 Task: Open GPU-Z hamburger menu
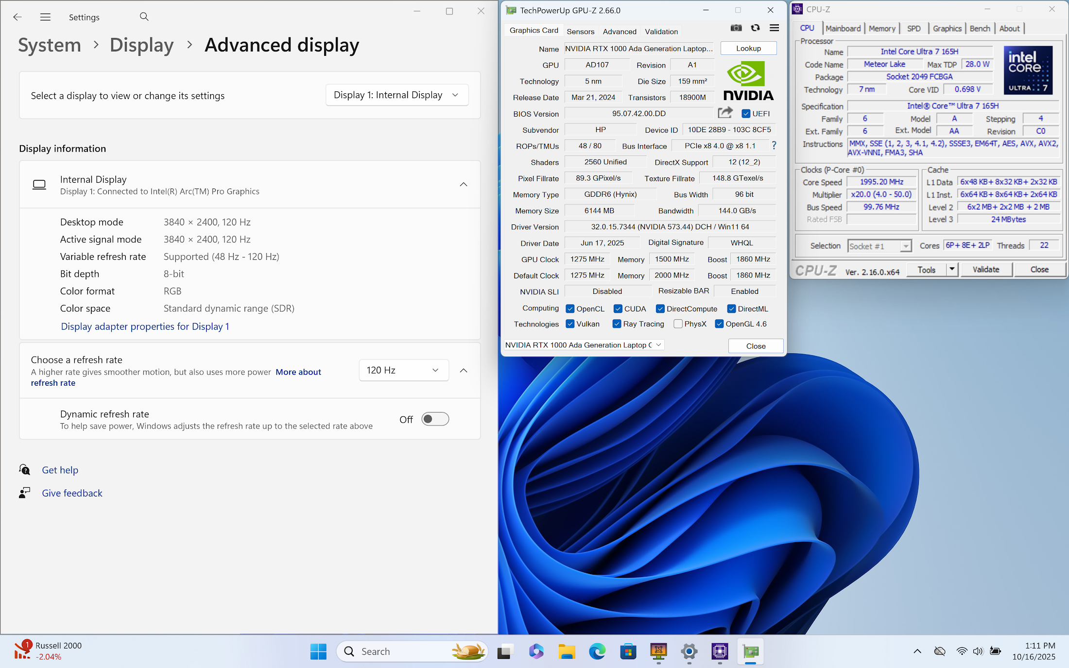click(774, 28)
